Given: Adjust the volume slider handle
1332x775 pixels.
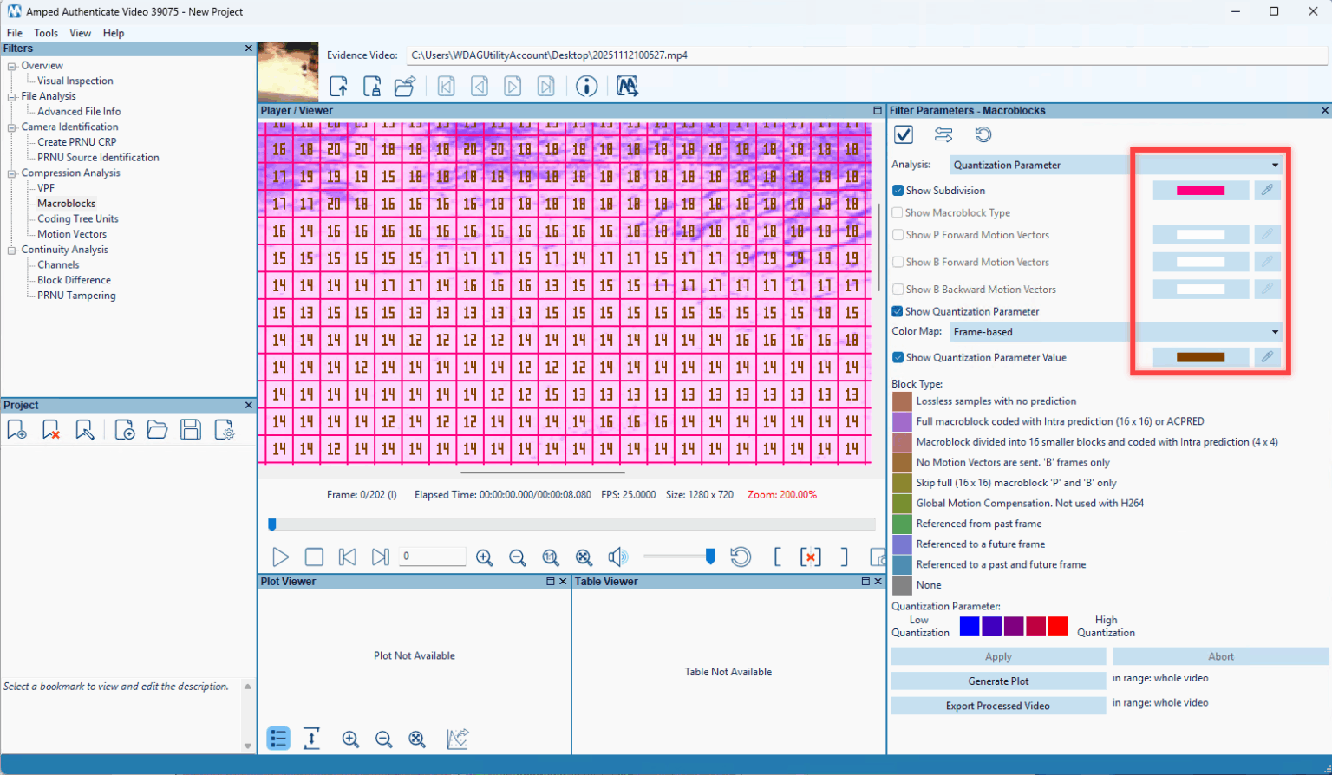Looking at the screenshot, I should click(x=710, y=557).
